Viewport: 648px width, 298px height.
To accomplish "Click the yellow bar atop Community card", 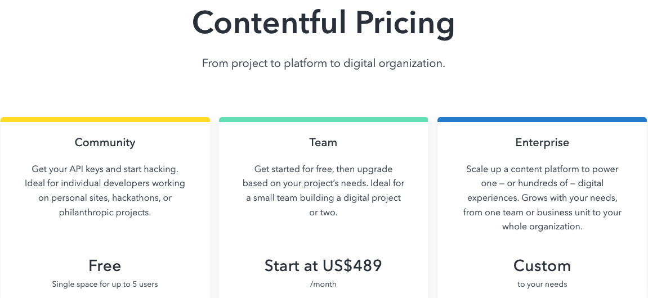I will (x=105, y=119).
